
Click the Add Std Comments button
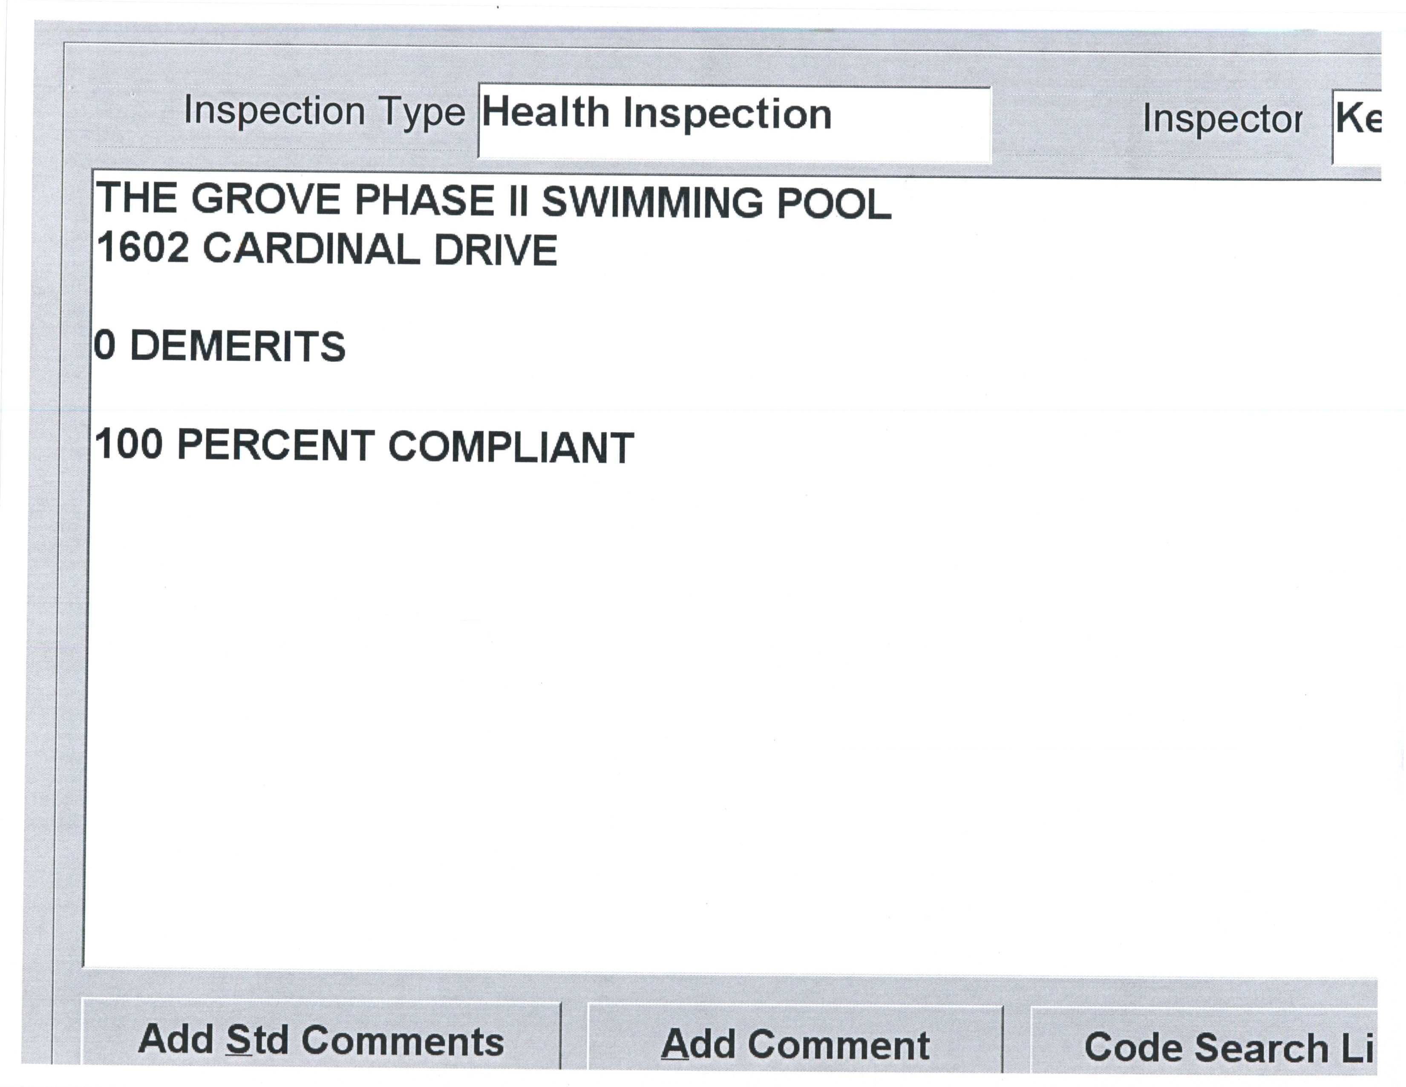coord(320,1041)
